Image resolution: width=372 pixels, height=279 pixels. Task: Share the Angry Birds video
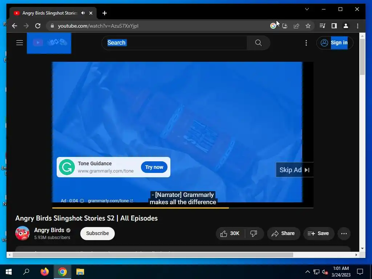pos(283,234)
